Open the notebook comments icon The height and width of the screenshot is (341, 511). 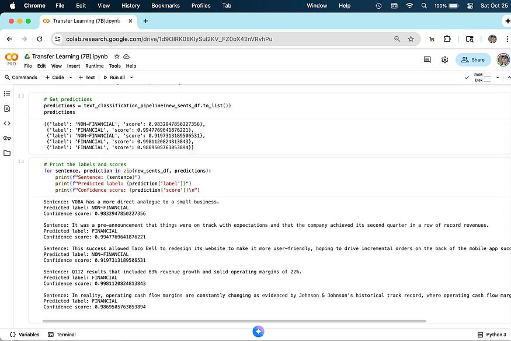pos(427,59)
